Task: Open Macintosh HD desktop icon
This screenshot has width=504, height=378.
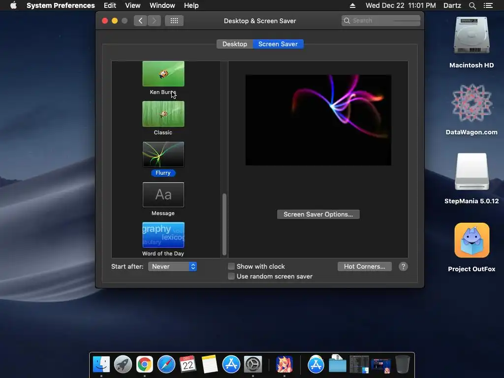Action: coord(472,35)
